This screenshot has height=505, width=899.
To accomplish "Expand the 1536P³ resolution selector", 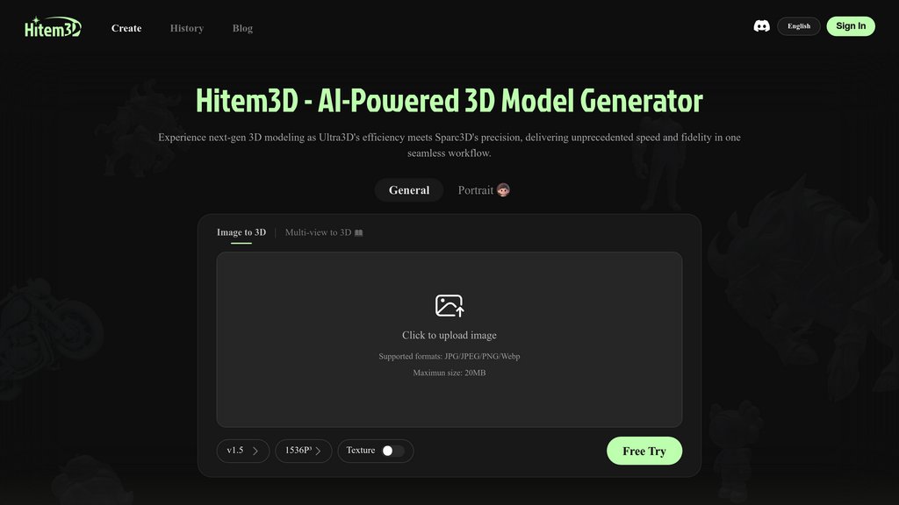I will 303,451.
